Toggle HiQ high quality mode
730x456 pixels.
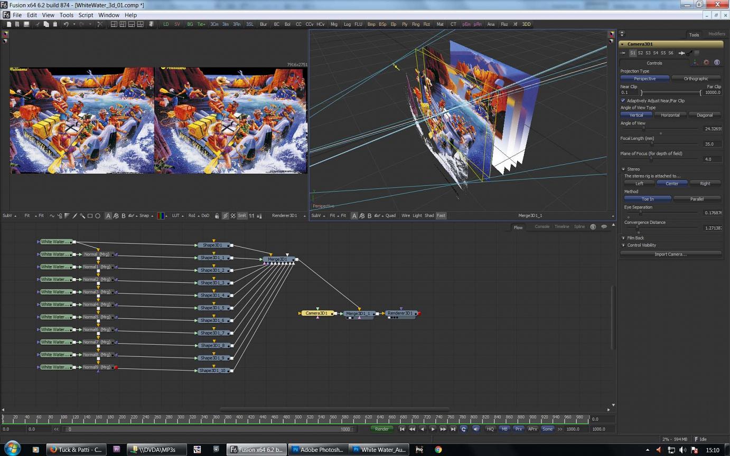490,429
